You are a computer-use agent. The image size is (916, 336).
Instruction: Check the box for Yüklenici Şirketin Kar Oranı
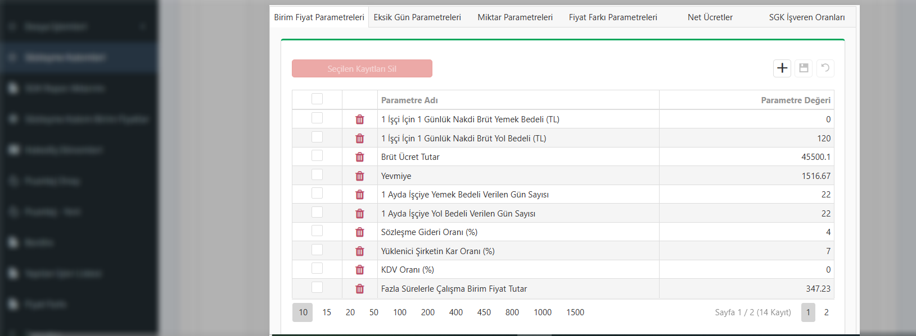point(317,250)
